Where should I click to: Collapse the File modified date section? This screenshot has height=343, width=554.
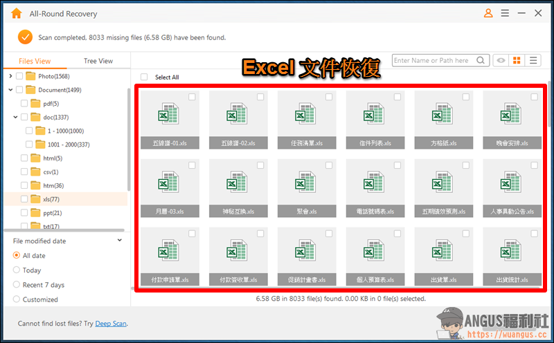pos(119,241)
